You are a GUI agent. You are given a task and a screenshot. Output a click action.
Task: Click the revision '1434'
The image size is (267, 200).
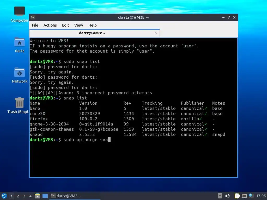129,114
